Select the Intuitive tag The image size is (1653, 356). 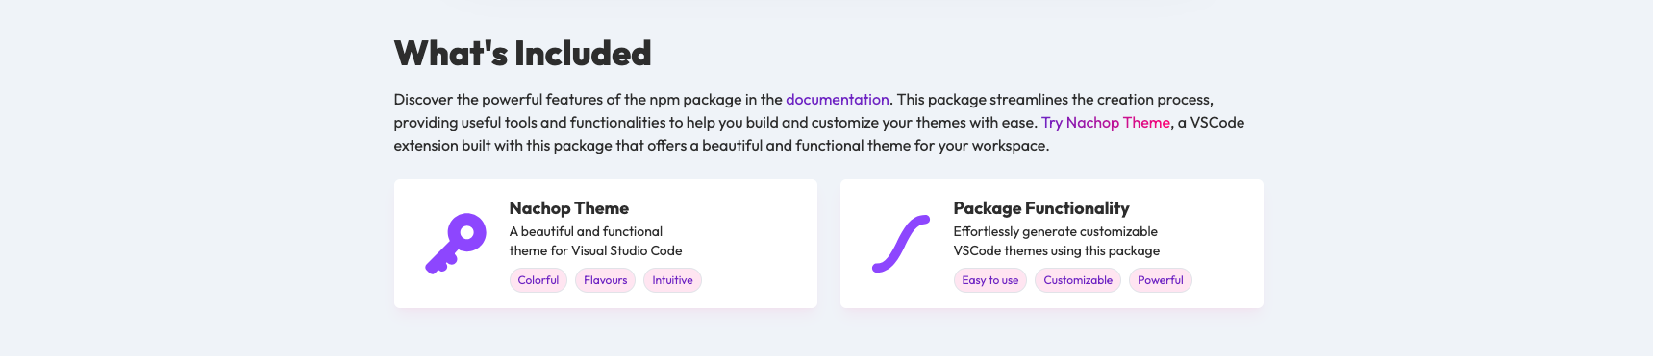pyautogui.click(x=672, y=280)
